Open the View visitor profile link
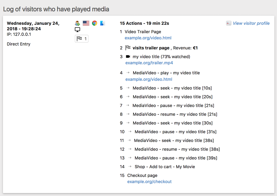Viewport: 277px width, 196px height. point(251,23)
